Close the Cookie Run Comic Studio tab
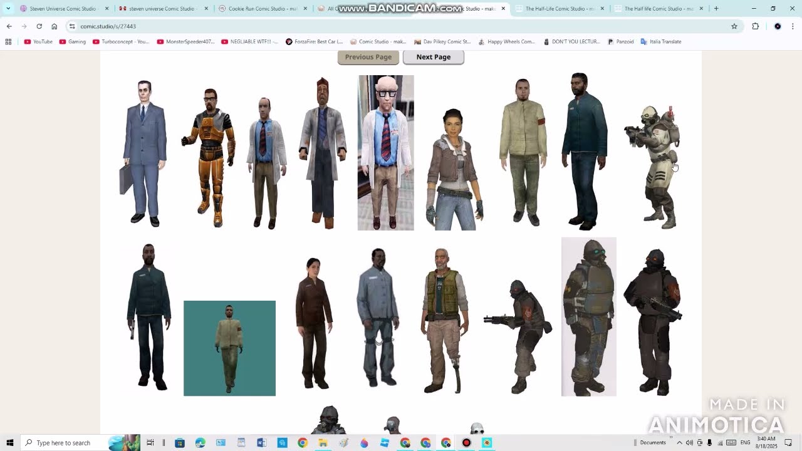Viewport: 802px width, 451px height. point(305,9)
